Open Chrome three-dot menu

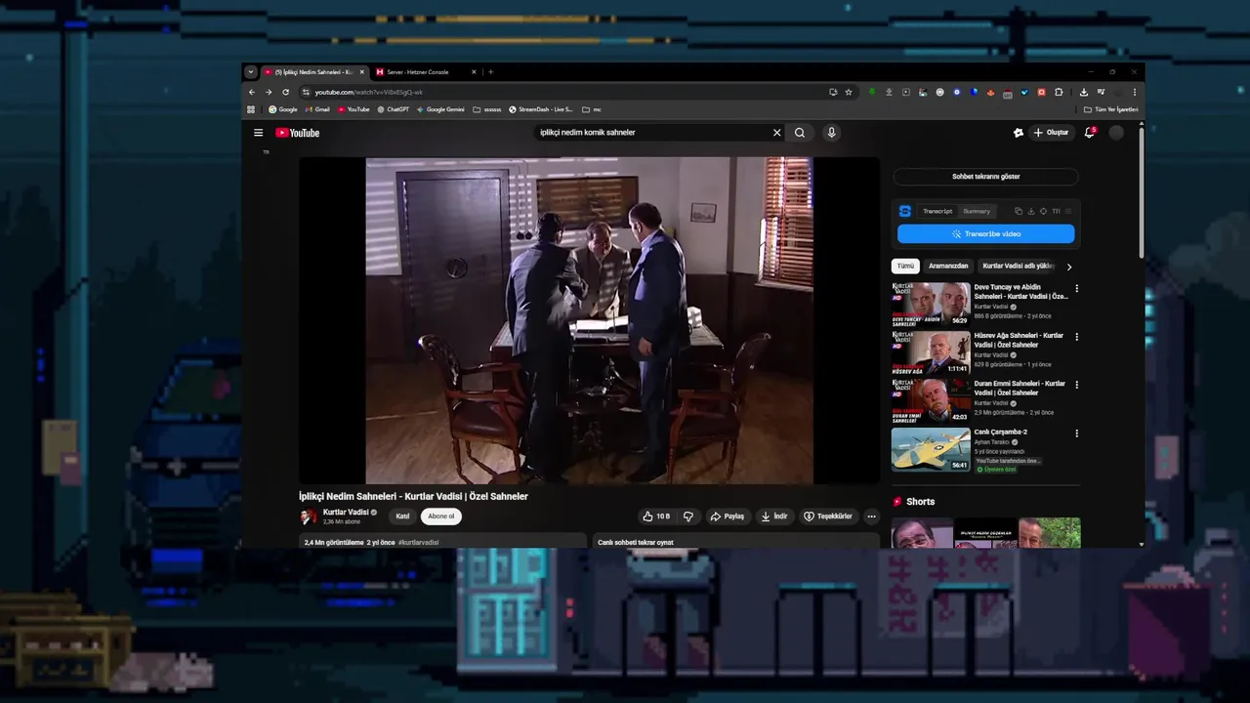tap(1134, 92)
